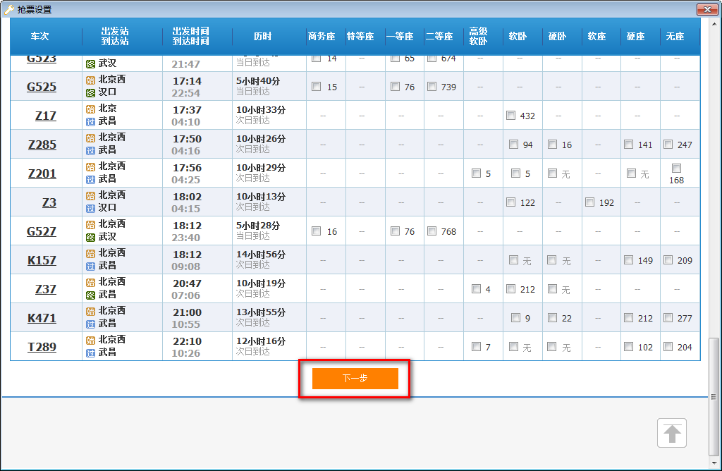Click the 过 pass-through icon for Z17 武昌
Image resolution: width=722 pixels, height=471 pixels.
click(x=90, y=122)
